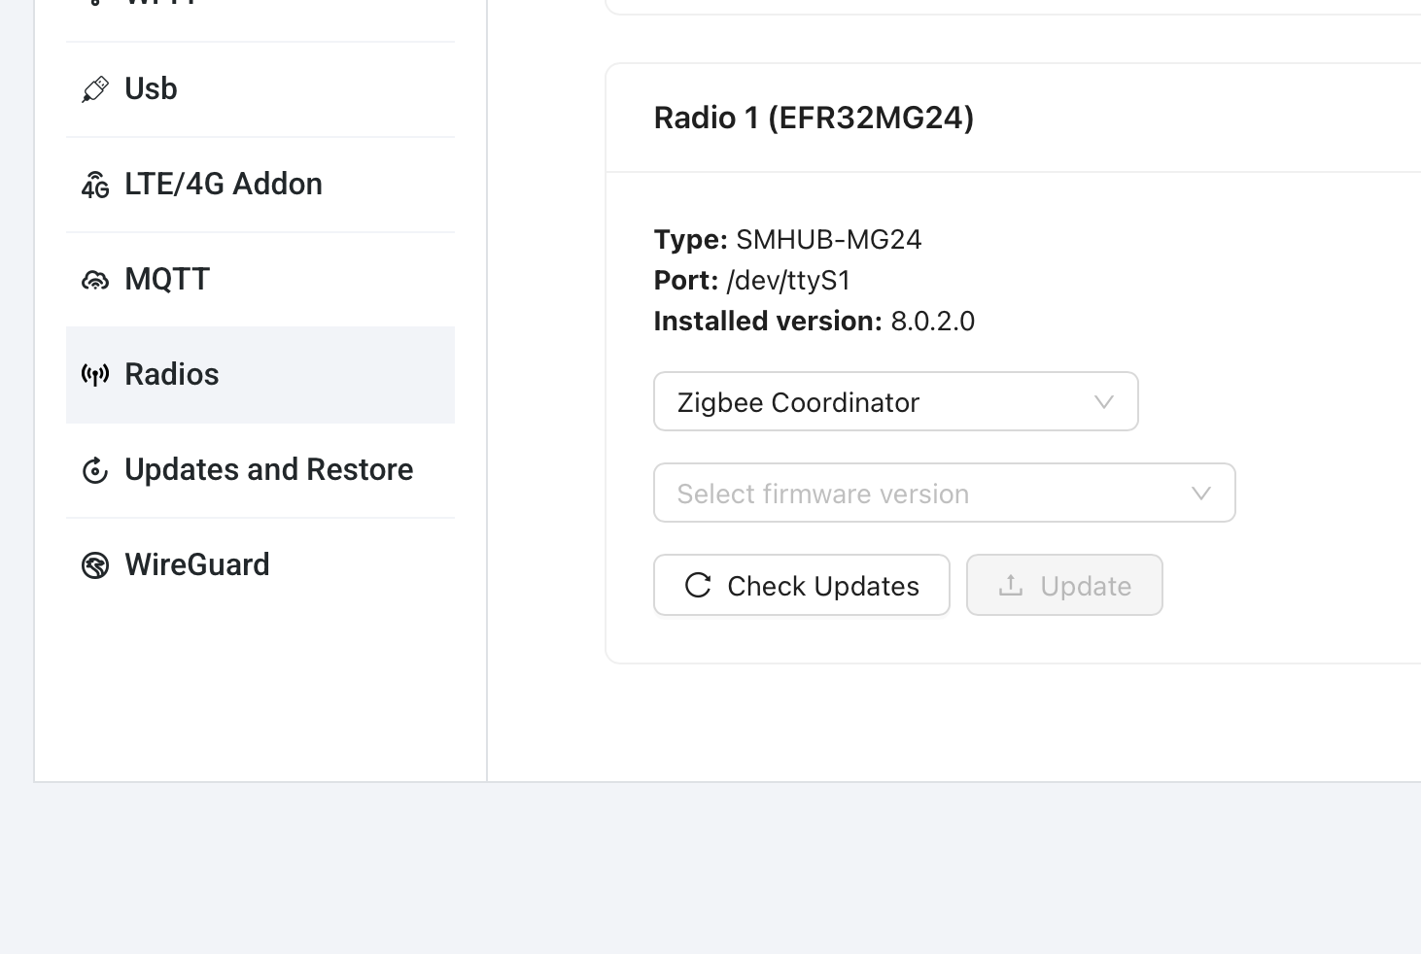Screen dimensions: 1421x954
Task: Navigate to the MQTT settings
Action: pos(167,280)
